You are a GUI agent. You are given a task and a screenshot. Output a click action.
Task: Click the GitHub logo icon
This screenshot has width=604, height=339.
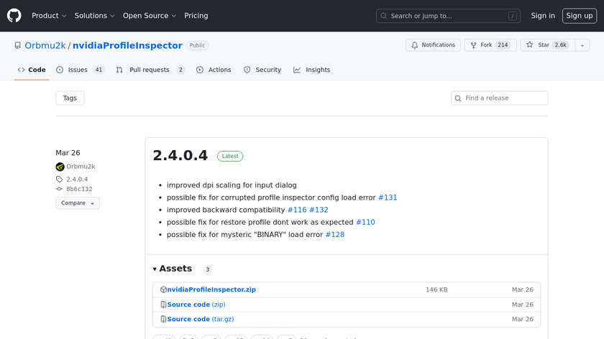tap(14, 15)
